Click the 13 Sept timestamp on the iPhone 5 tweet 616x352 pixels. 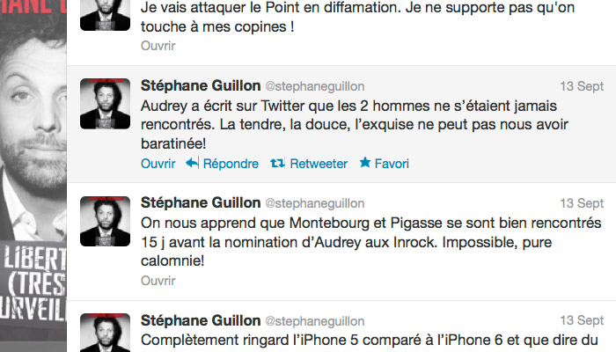(x=582, y=321)
